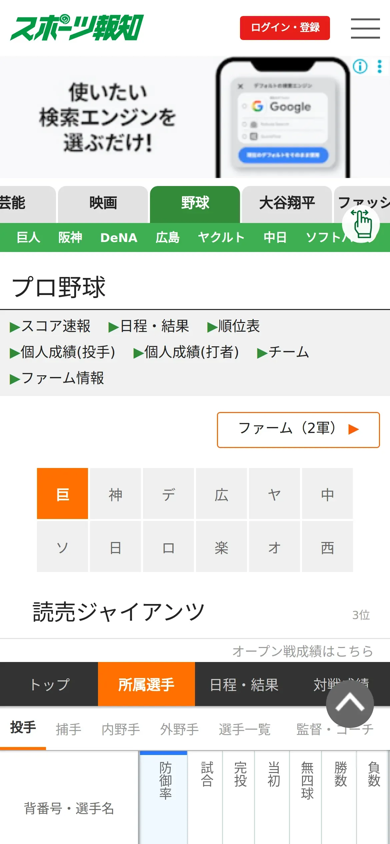Select the 広 (Hiroshima) team tile
This screenshot has width=390, height=844.
click(x=221, y=494)
